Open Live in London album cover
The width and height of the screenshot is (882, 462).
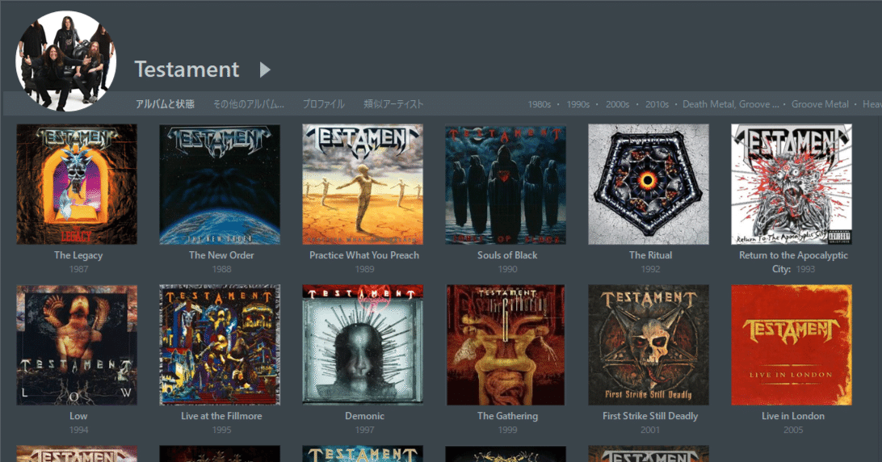(x=792, y=345)
